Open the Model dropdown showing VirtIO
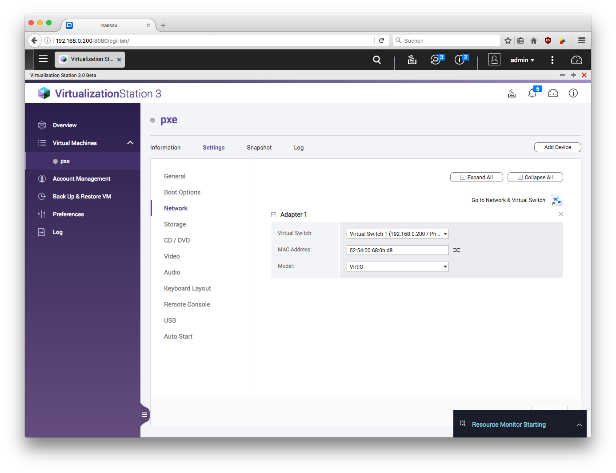 click(397, 267)
